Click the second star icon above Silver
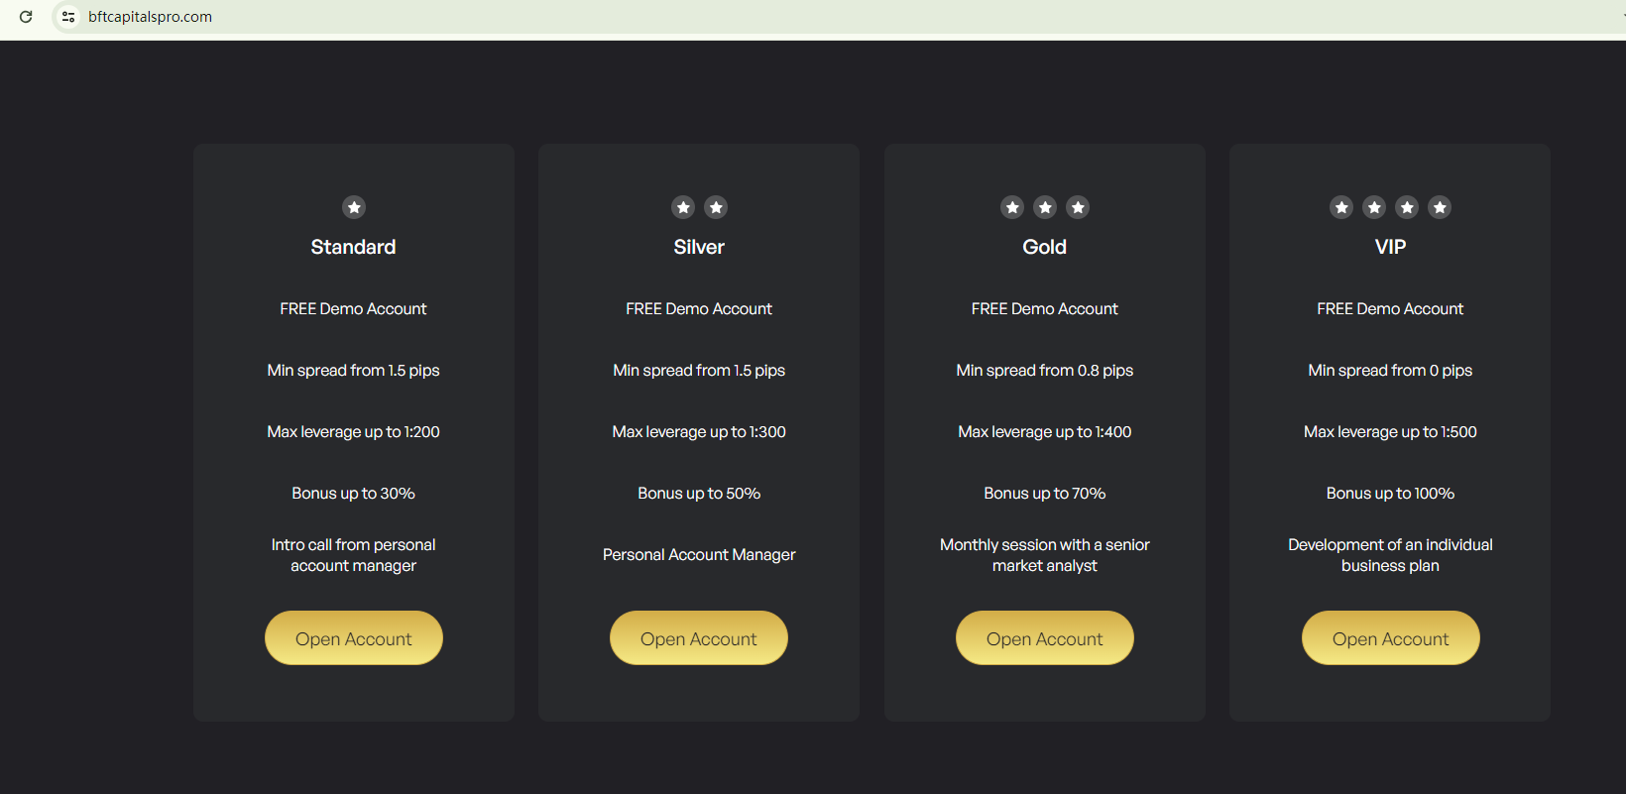This screenshot has height=794, width=1626. tap(716, 207)
